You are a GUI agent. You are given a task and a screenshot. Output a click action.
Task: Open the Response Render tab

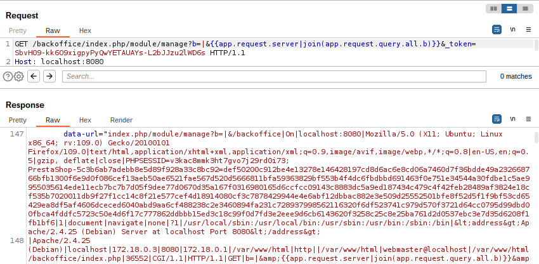(121, 120)
